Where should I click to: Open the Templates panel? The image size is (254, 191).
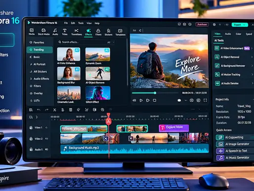coord(121,32)
